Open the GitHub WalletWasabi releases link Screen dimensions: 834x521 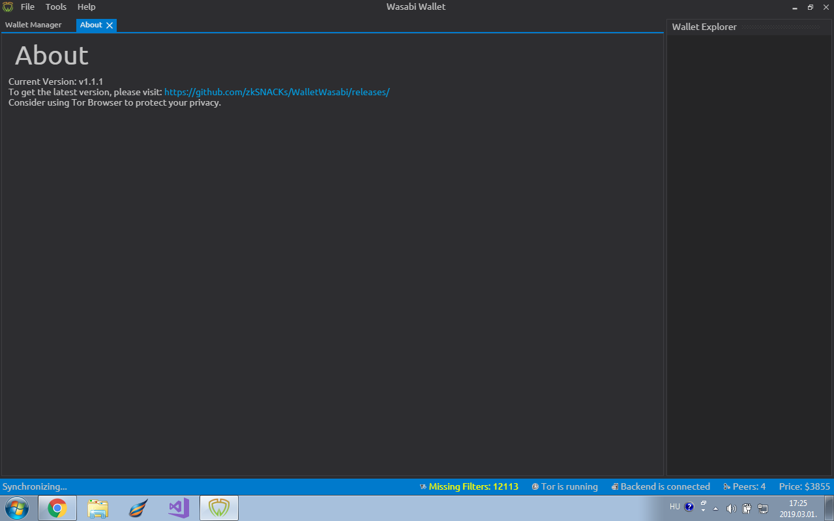pyautogui.click(x=276, y=92)
